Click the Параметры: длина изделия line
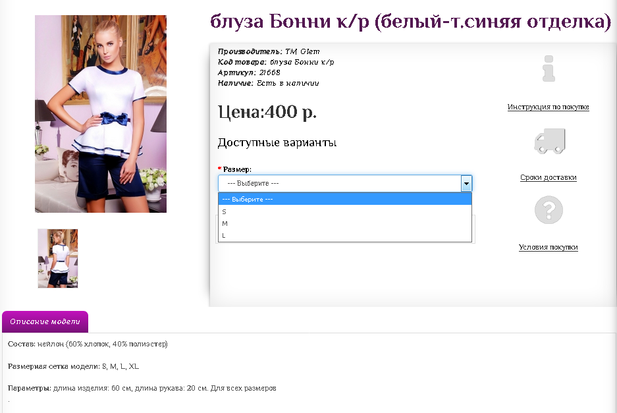This screenshot has height=413, width=617. (142, 388)
